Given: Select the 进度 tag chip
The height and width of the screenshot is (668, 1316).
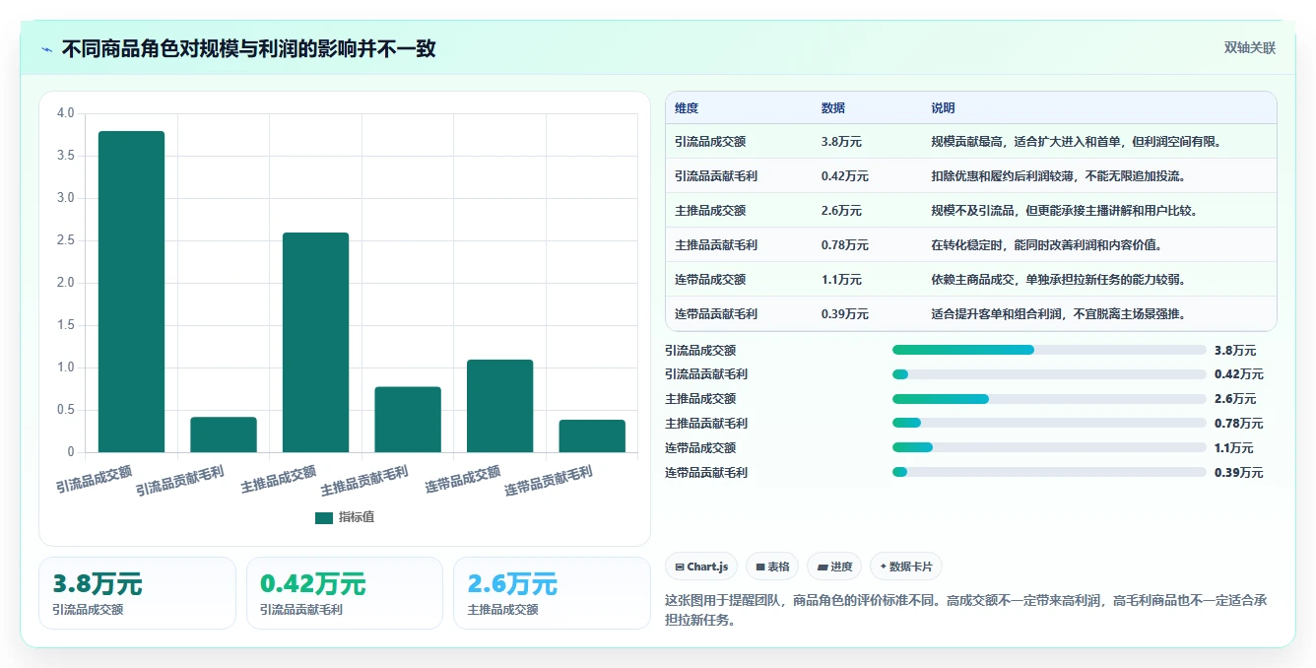Looking at the screenshot, I should (834, 567).
